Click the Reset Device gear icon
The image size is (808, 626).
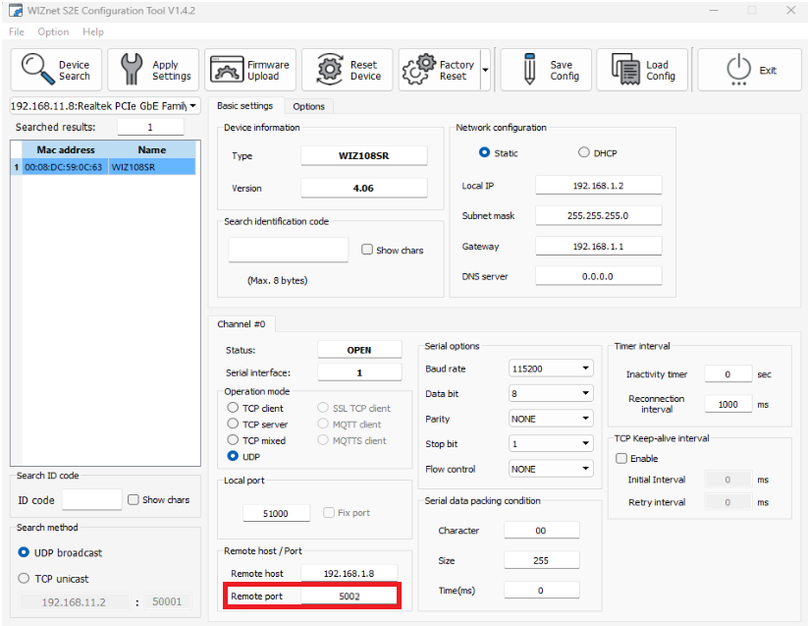pos(329,71)
